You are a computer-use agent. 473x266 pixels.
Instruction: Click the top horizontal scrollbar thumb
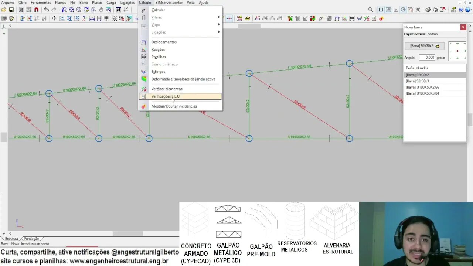point(249,26)
